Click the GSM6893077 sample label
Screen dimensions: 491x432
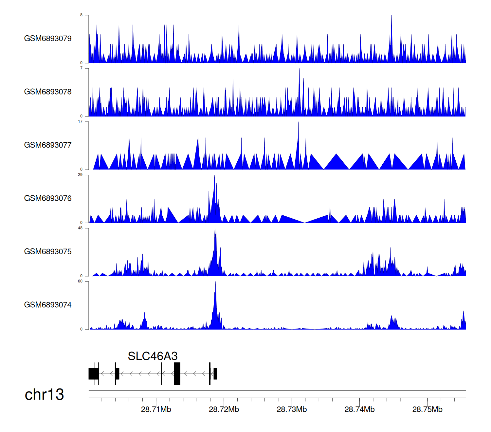pyautogui.click(x=48, y=145)
